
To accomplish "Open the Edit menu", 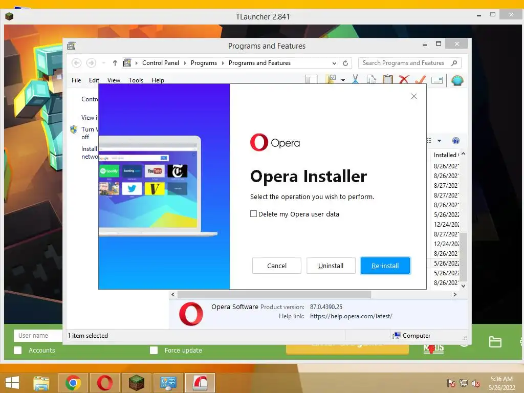I will [x=94, y=80].
